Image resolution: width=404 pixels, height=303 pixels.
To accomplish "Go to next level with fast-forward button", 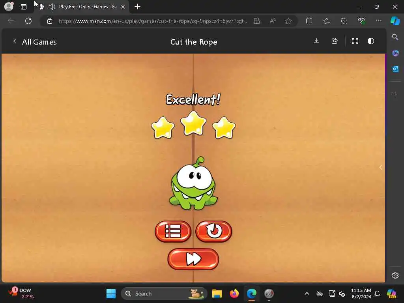I will (193, 259).
